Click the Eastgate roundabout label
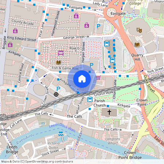 pos(118,13)
